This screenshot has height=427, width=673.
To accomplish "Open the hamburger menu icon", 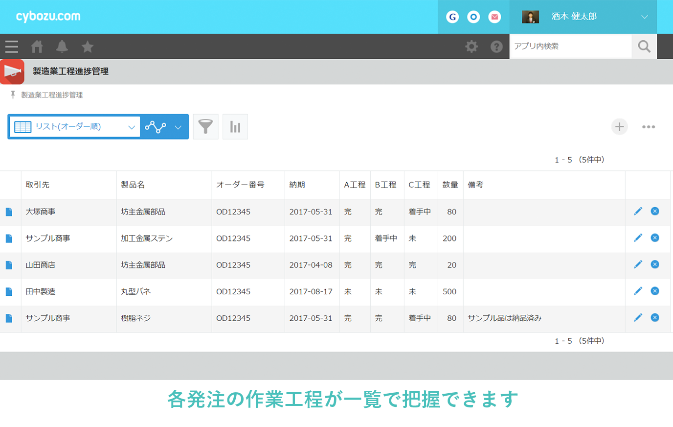I will click(12, 47).
